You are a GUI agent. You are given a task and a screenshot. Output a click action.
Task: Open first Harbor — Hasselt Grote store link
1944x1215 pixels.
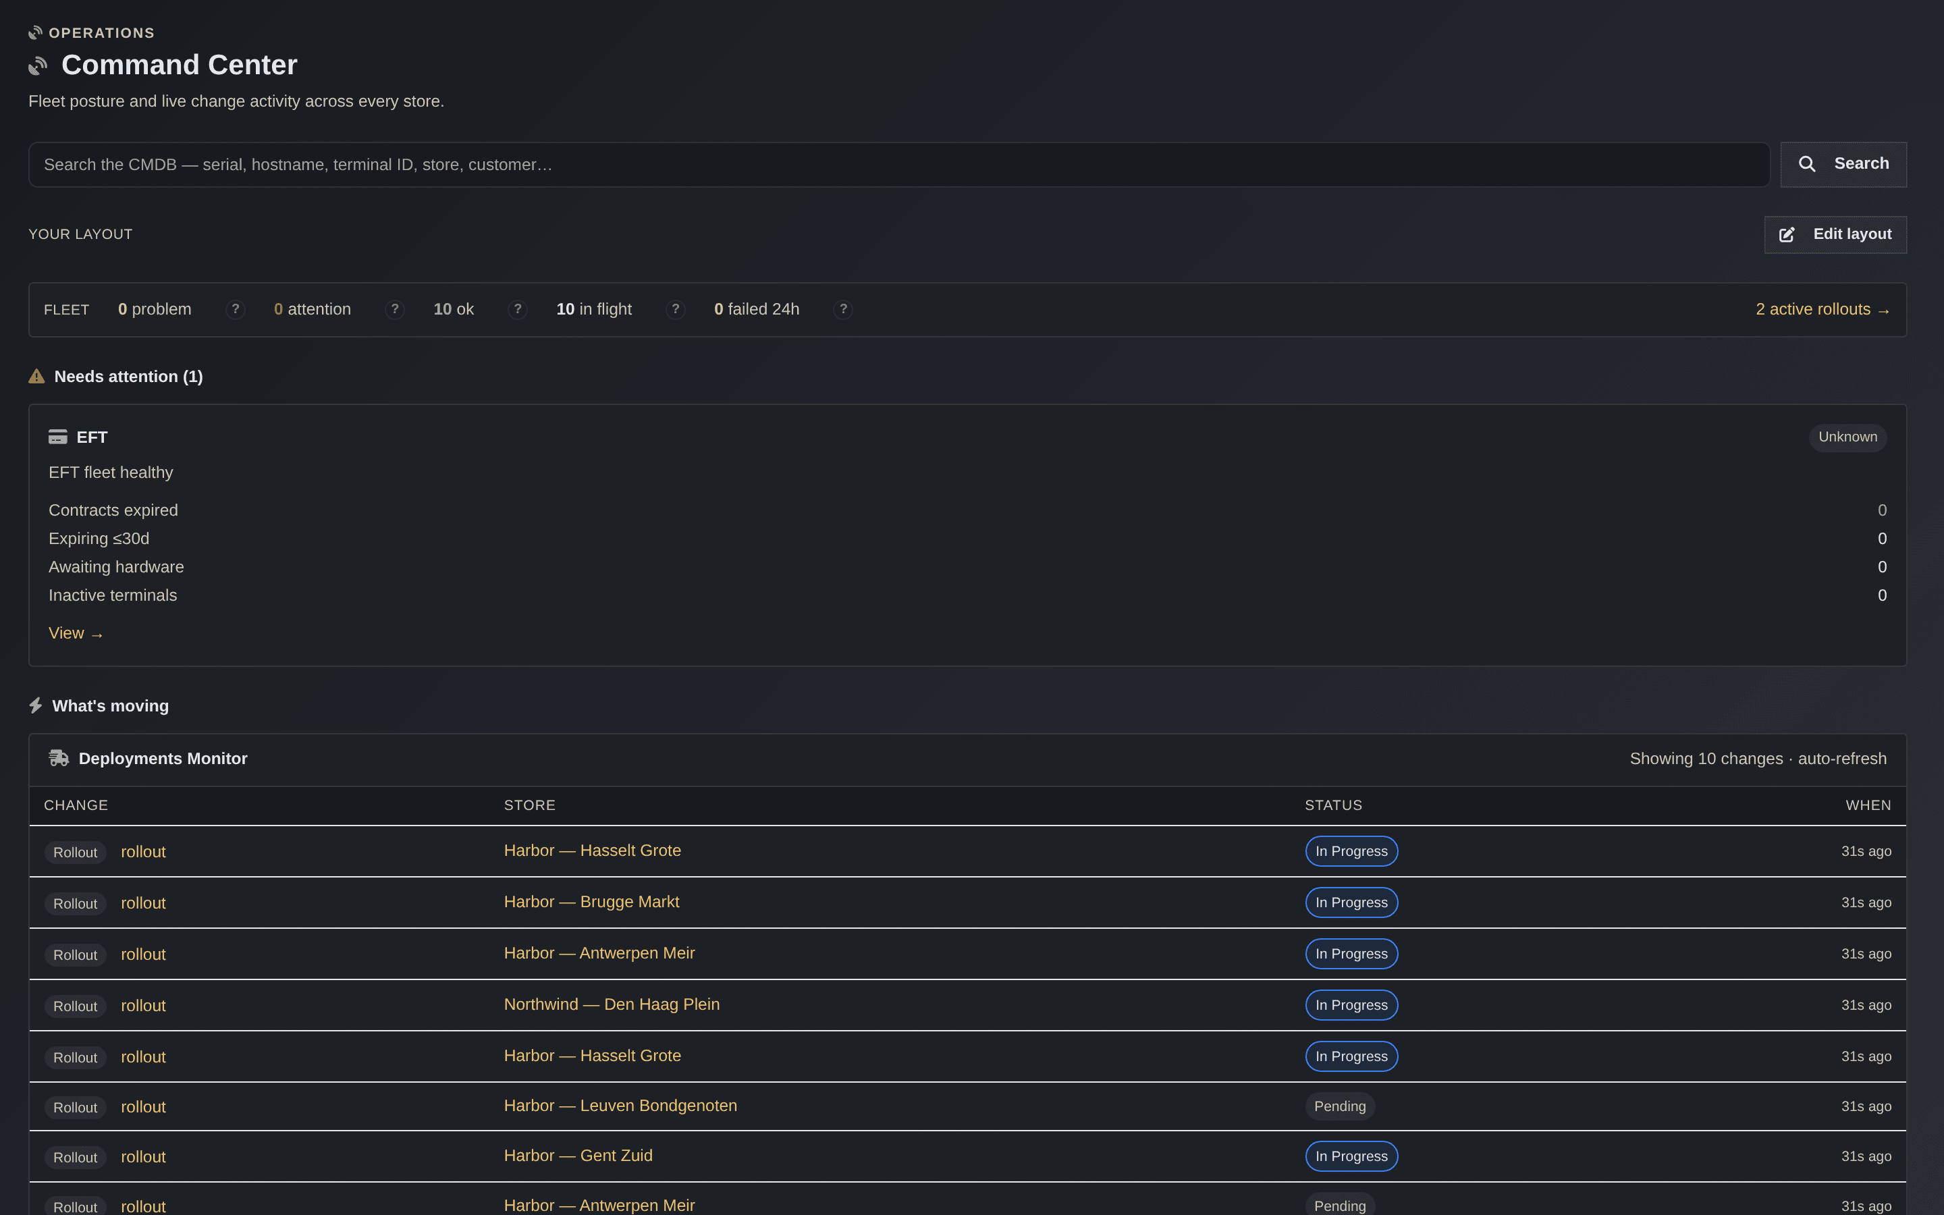pos(592,850)
